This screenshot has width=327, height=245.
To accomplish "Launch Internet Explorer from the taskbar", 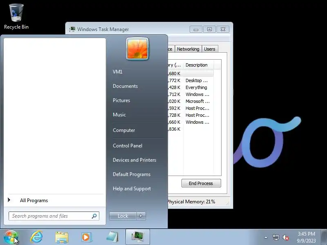I will click(x=36, y=237).
